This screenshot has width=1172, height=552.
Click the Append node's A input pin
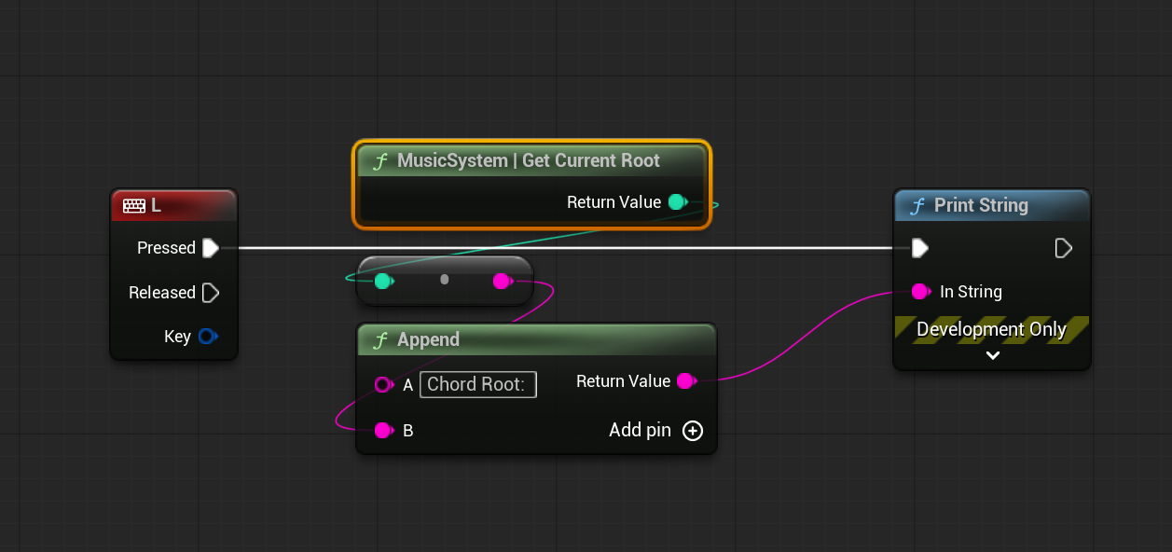click(x=382, y=384)
